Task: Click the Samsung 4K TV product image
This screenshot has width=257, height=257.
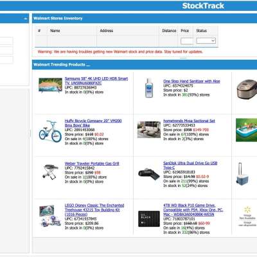Action: click(51, 85)
